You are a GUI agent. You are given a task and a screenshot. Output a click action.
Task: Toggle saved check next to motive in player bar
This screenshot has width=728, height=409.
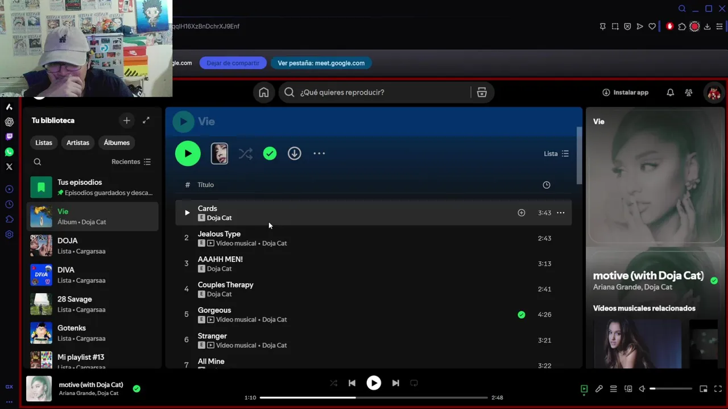click(x=136, y=389)
